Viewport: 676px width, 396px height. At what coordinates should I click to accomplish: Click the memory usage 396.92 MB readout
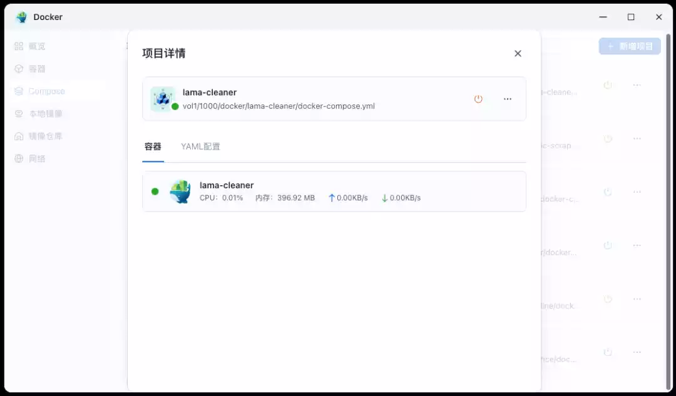click(x=286, y=197)
